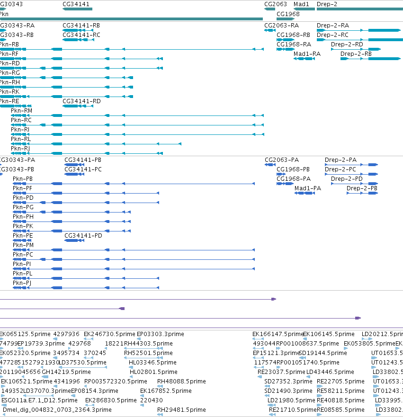Click the CG34141 gene label in the gene track
403x417 pixels.
tap(76, 4)
